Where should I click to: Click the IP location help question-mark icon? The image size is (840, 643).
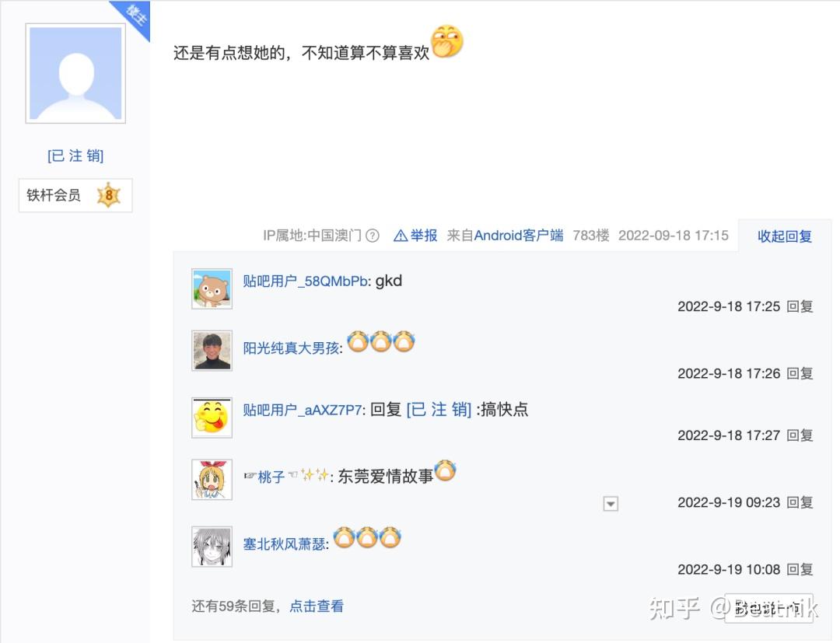click(x=373, y=236)
